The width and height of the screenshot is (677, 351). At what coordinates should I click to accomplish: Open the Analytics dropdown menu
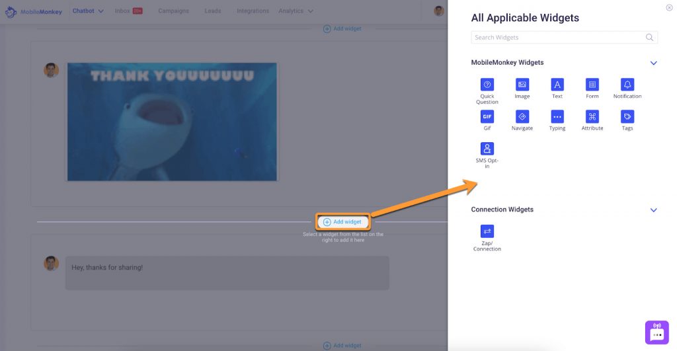click(296, 11)
